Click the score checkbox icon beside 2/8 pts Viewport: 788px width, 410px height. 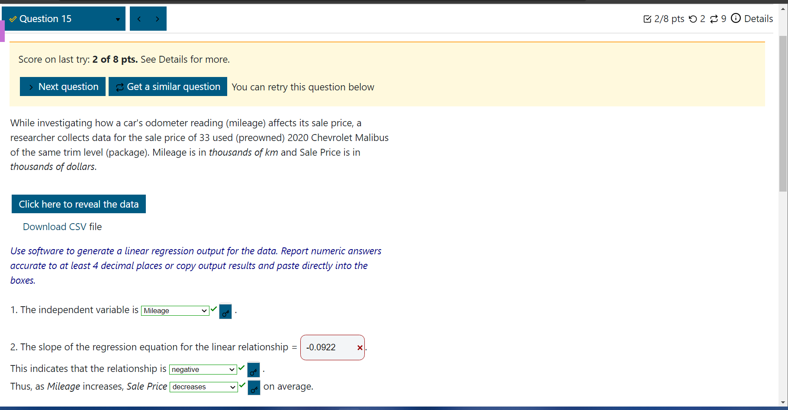coord(647,19)
